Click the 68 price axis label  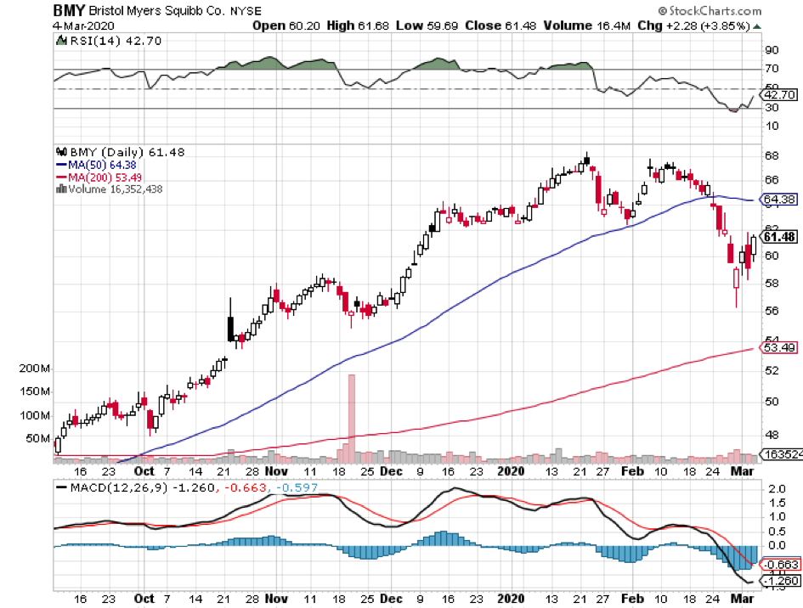tap(772, 155)
